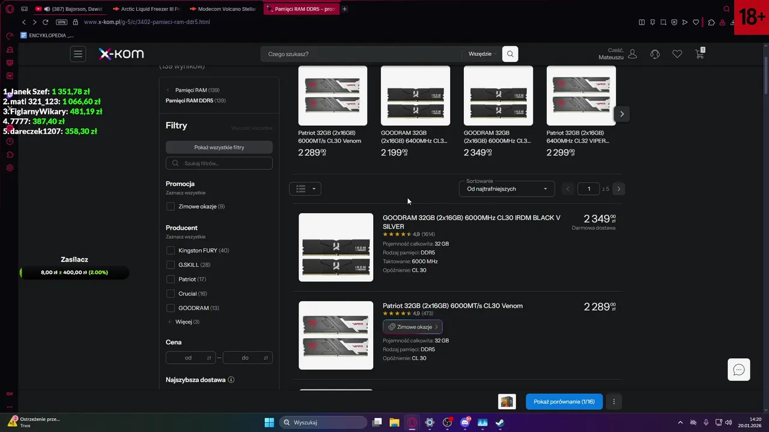Image resolution: width=769 pixels, height=432 pixels.
Task: Open the chat bubble widget
Action: click(739, 370)
